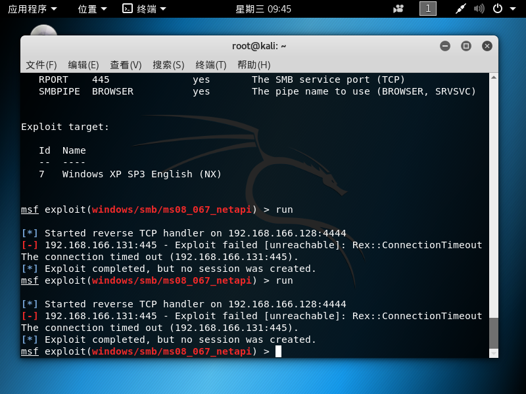The width and height of the screenshot is (526, 394).
Task: Click 'The pipe name to use' description
Action: tap(311, 91)
